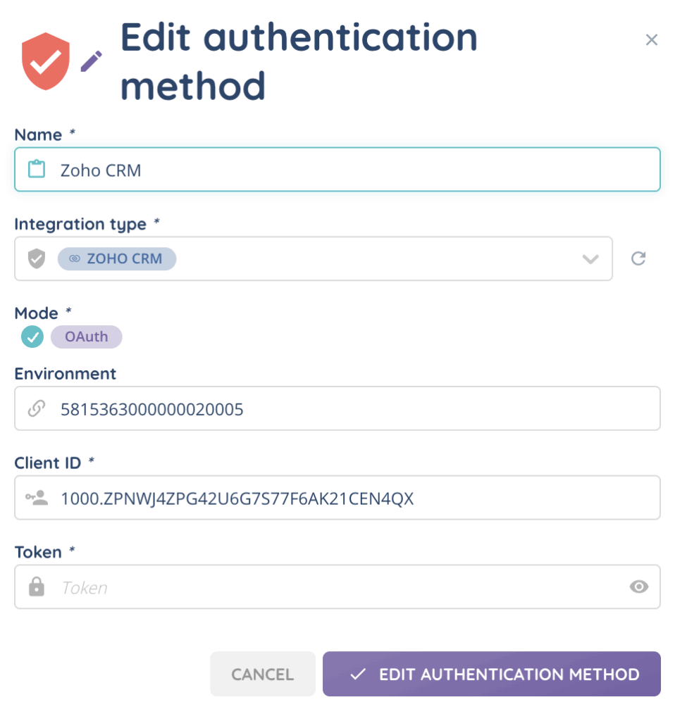Expand the Integration type dropdown arrow
Screen dimensions: 675x721
tap(590, 259)
